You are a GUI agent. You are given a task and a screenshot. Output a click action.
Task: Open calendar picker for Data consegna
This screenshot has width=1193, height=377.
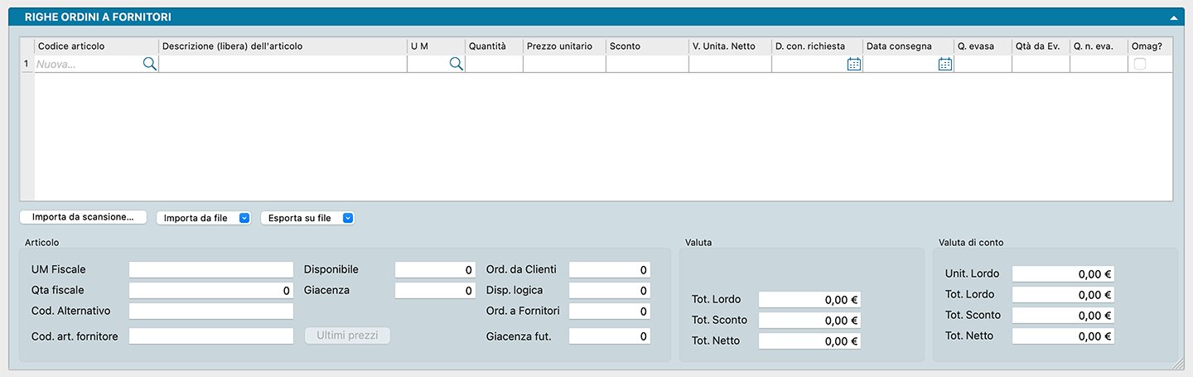tap(944, 64)
